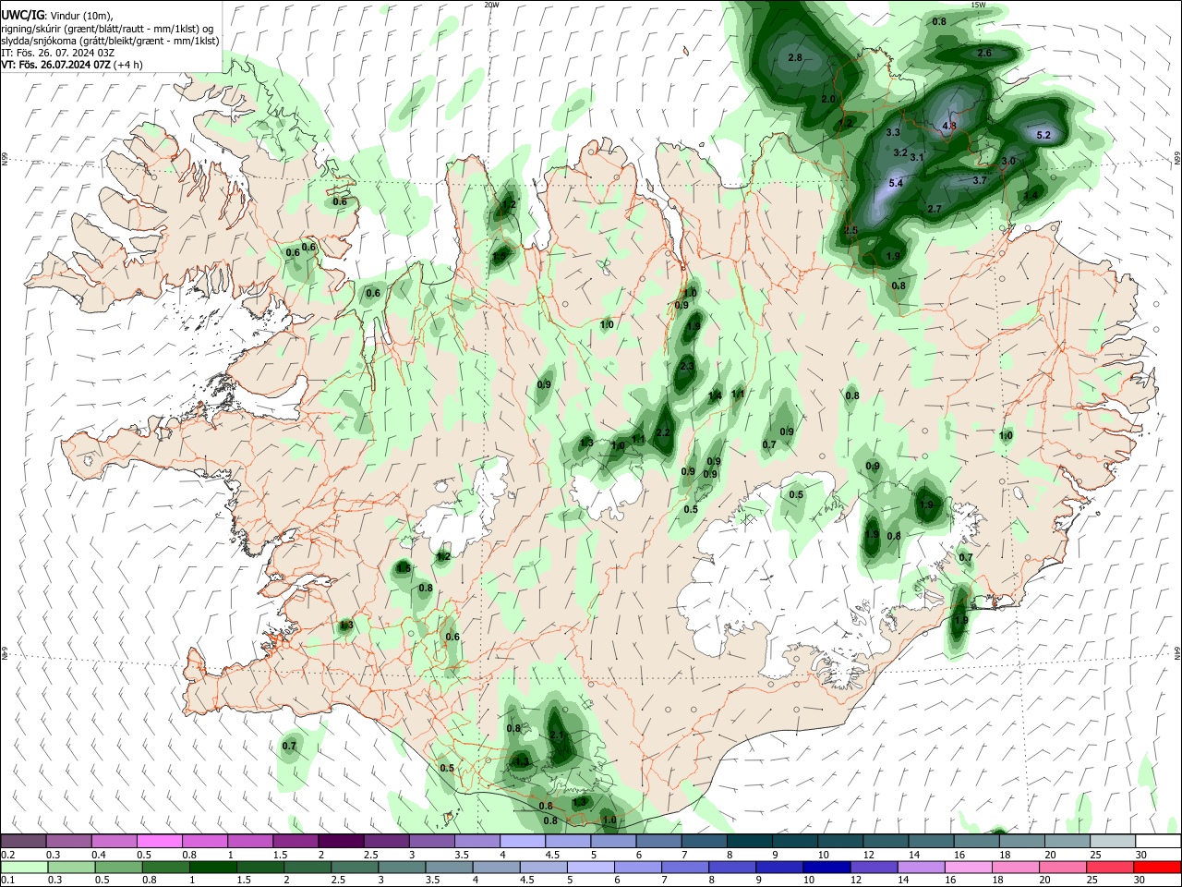Click the 3.7 precipitation value
The width and height of the screenshot is (1182, 887).
[980, 180]
